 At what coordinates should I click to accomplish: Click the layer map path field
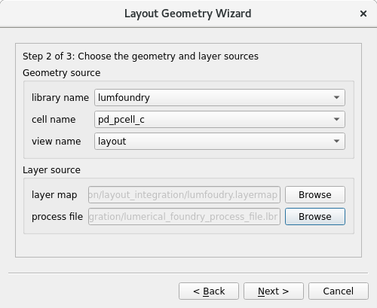(x=184, y=194)
